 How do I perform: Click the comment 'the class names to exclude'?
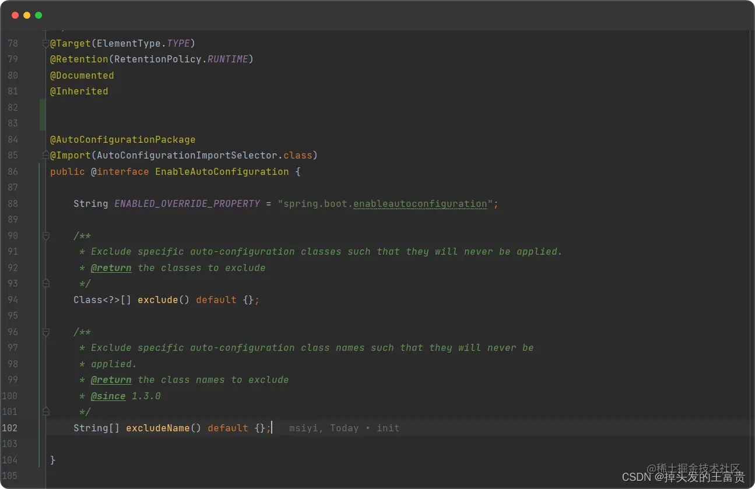pyautogui.click(x=213, y=380)
